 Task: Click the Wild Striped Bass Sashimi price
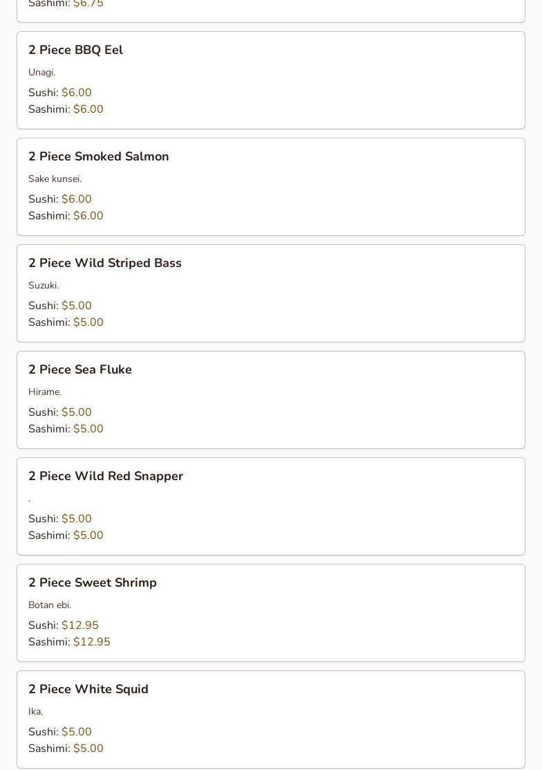coord(88,322)
